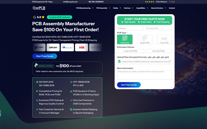Expand the Capabilities menu arrow

click(x=147, y=8)
